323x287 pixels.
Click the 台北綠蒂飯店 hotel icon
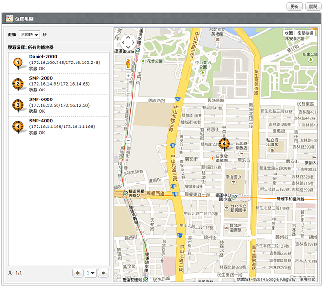[x=241, y=153]
